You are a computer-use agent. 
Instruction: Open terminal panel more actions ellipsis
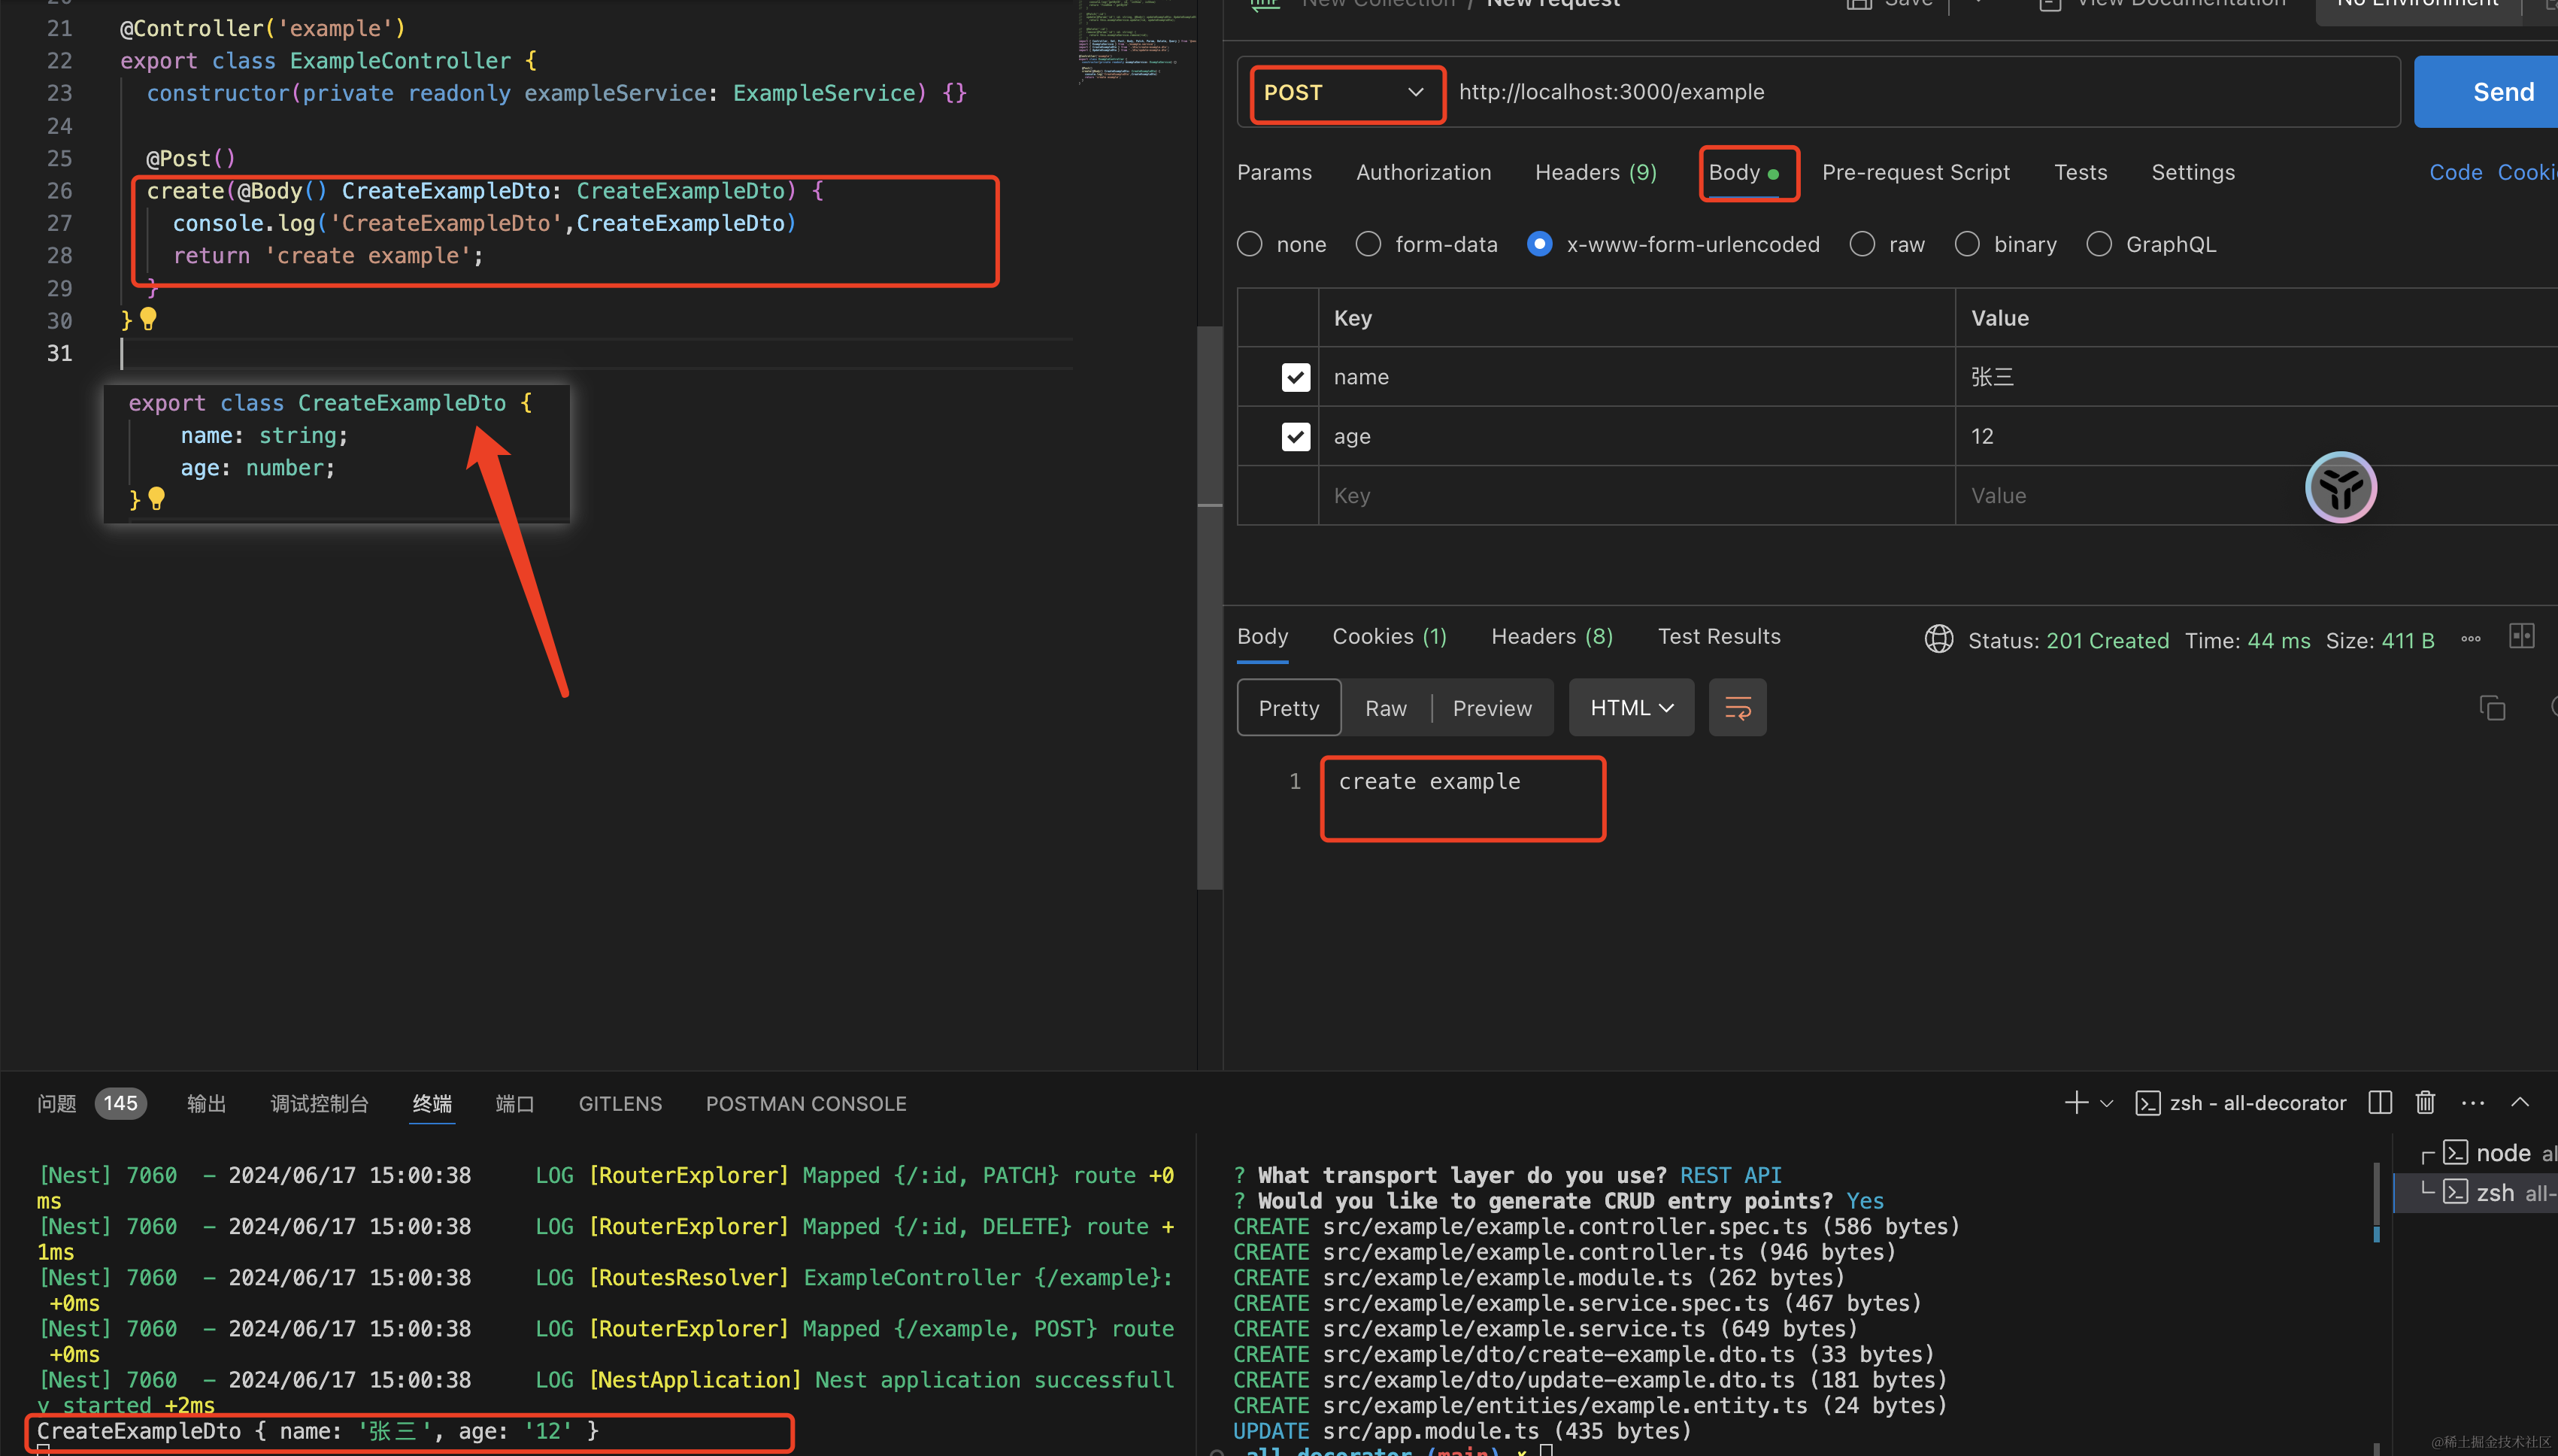click(x=2473, y=1103)
